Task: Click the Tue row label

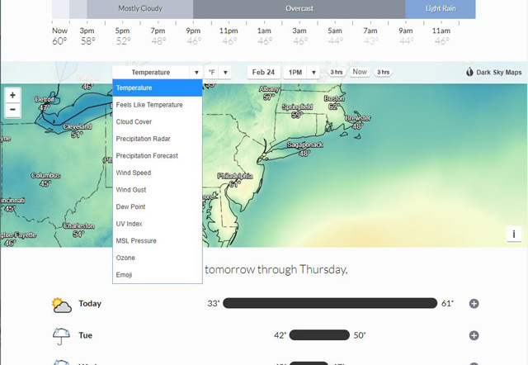Action: coord(86,335)
